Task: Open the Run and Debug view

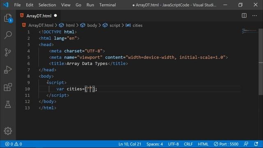Action: 8,69
